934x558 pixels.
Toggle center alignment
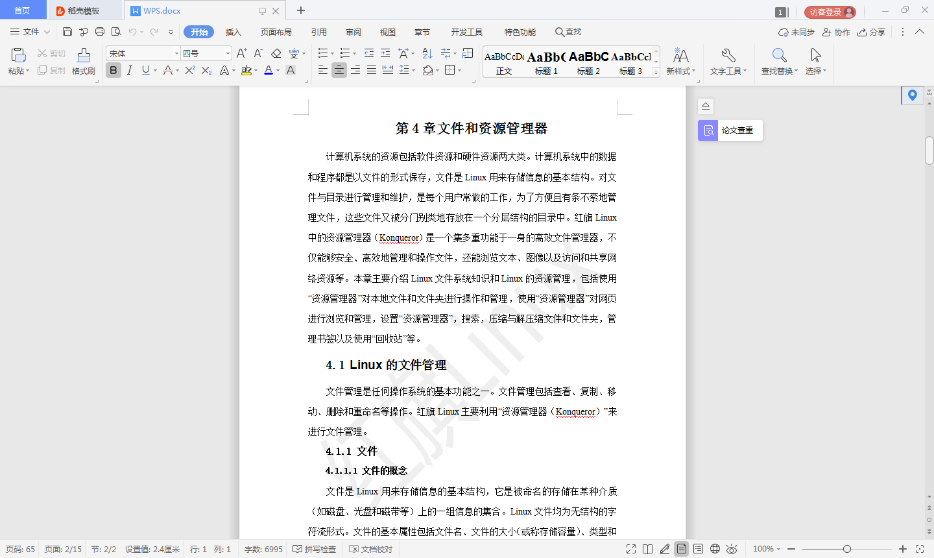tap(339, 70)
